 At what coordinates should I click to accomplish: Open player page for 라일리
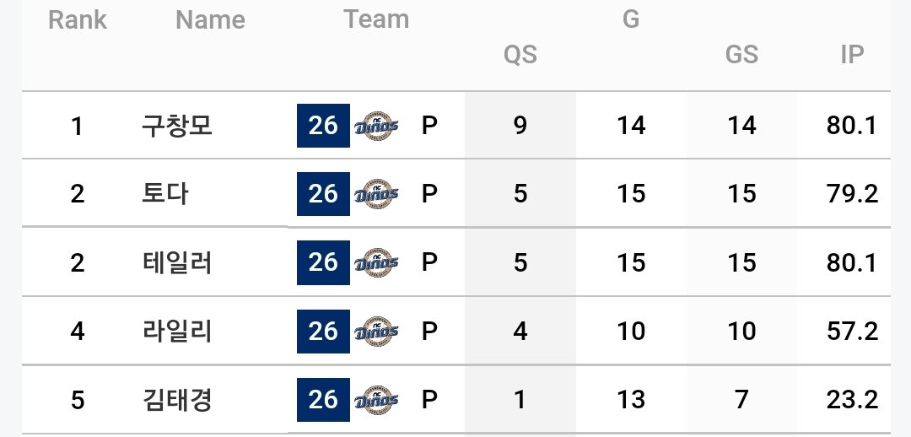(x=177, y=332)
